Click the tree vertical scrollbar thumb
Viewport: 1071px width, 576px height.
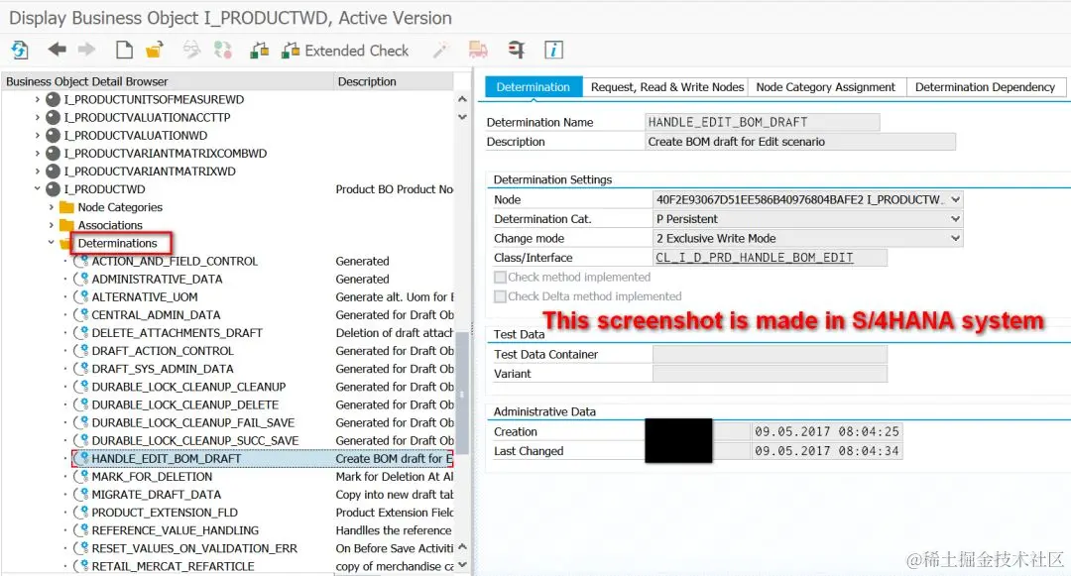(462, 393)
